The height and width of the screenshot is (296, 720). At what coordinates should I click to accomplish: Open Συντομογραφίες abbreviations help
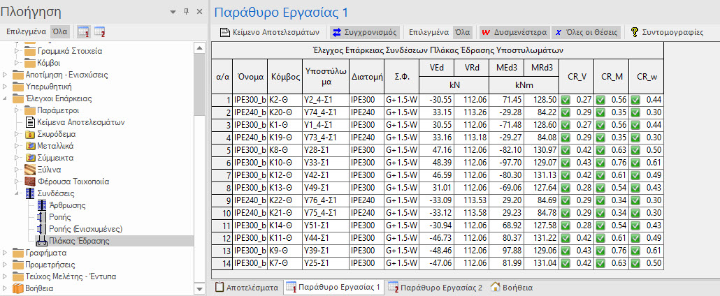click(x=666, y=32)
